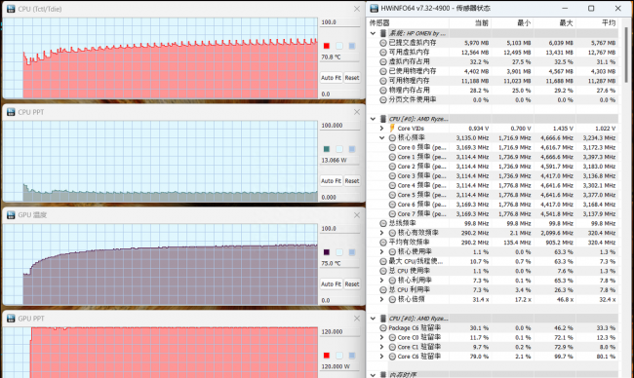The height and width of the screenshot is (378, 634).
Task: Expand the Core C1 驻留率 row
Action: coord(381,347)
